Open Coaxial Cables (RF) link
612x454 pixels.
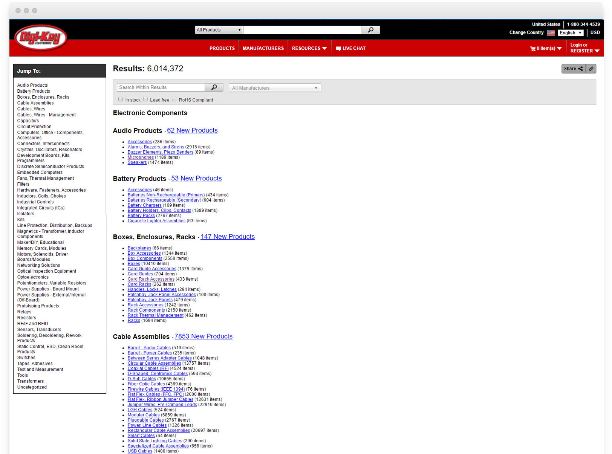click(x=148, y=368)
